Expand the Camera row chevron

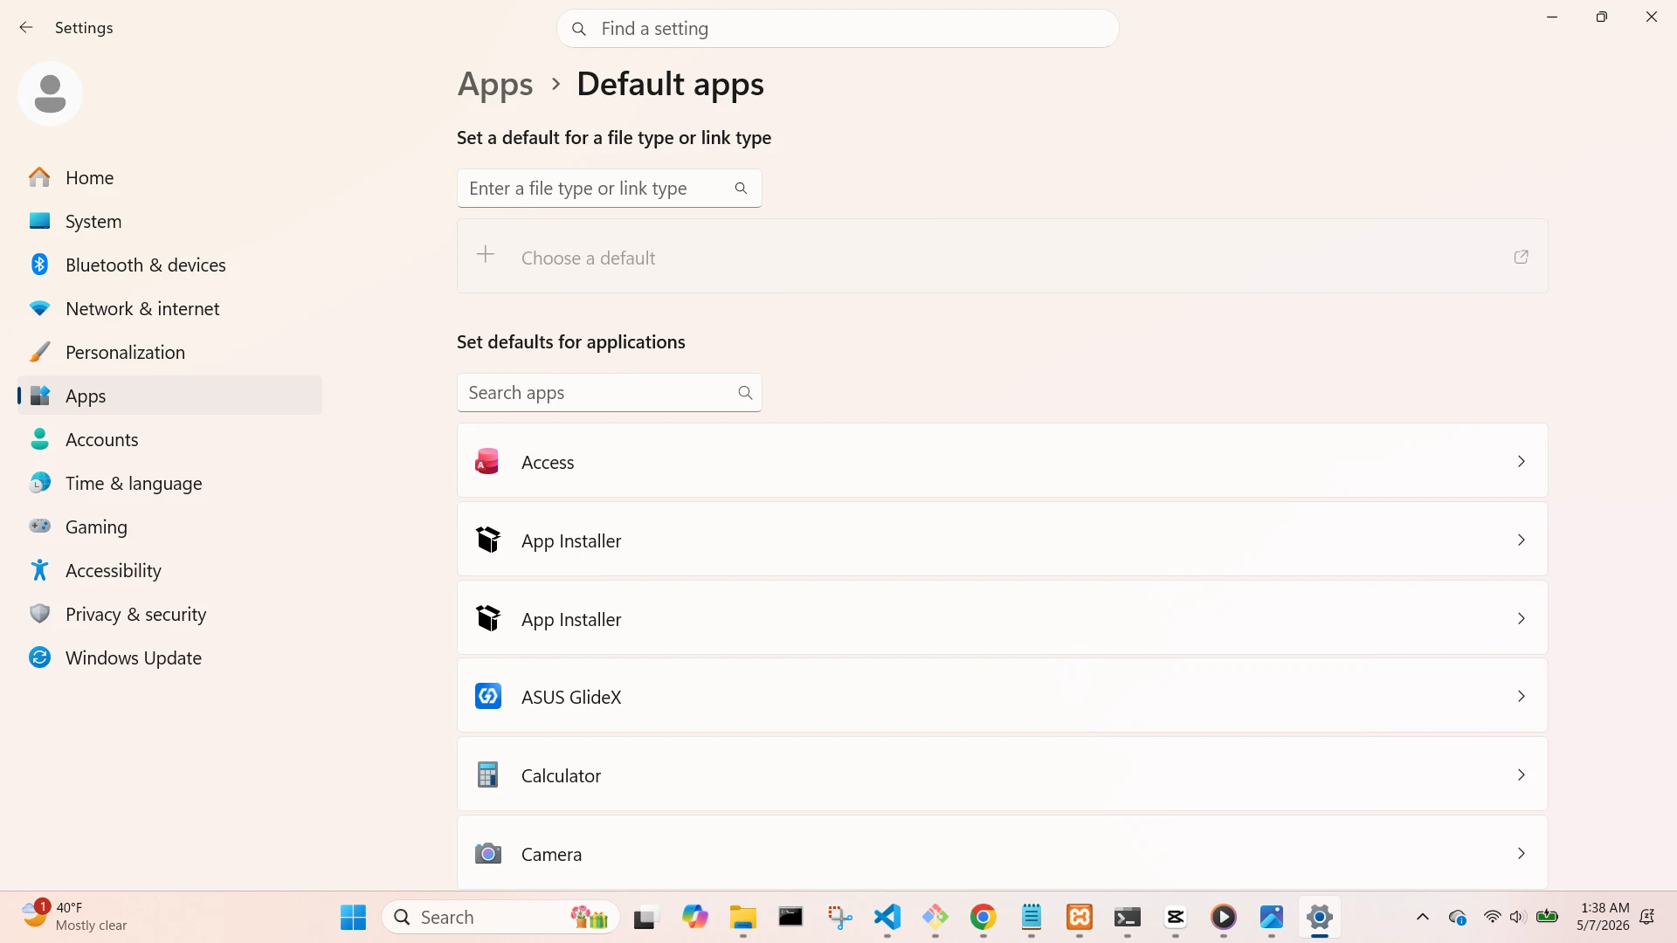coord(1521,853)
